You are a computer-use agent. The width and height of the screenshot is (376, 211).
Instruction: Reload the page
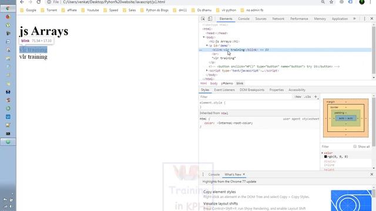coord(39,2)
